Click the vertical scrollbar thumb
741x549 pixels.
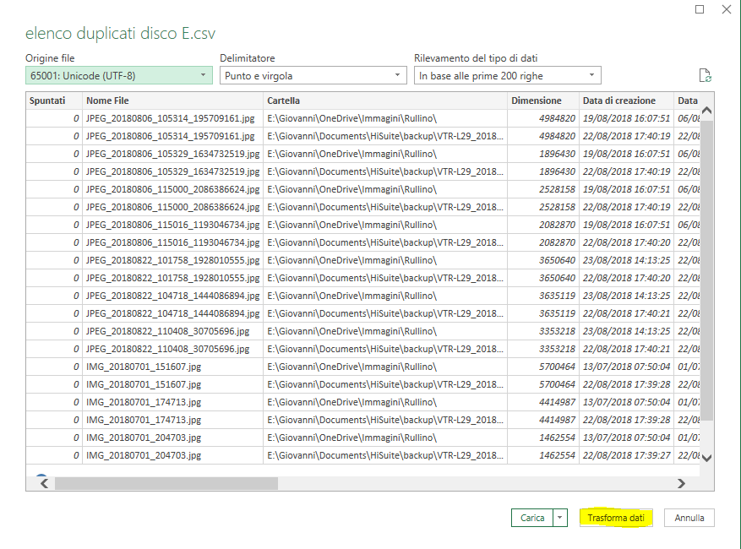(707, 269)
